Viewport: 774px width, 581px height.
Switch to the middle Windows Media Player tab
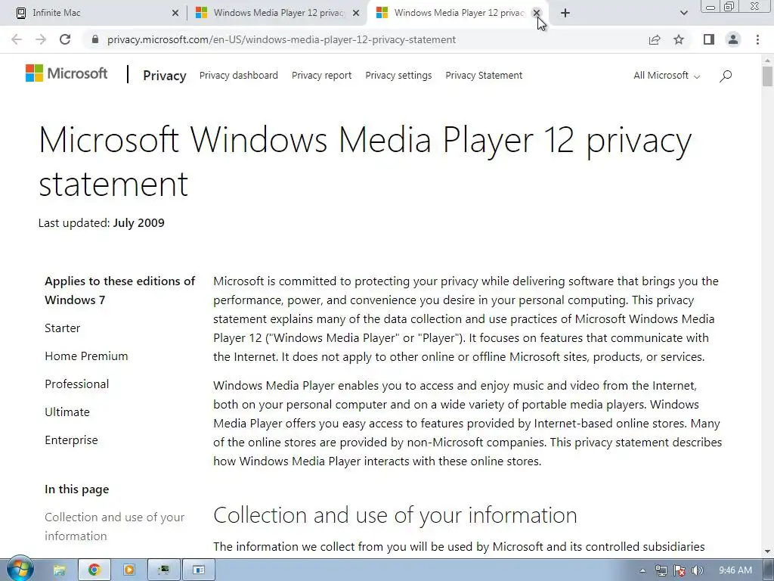(278, 13)
